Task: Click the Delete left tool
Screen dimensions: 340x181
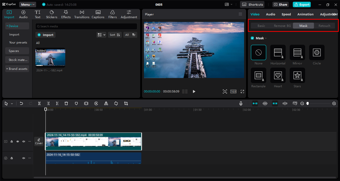Action: (x=48, y=104)
